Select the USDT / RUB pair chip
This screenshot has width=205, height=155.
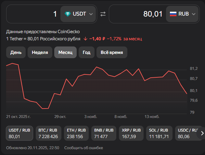19,133
